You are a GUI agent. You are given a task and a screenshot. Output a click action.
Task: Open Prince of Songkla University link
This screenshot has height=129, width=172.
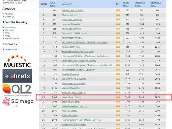pos(74,33)
